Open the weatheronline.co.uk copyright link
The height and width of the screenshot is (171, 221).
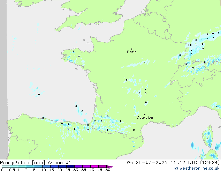point(197,168)
